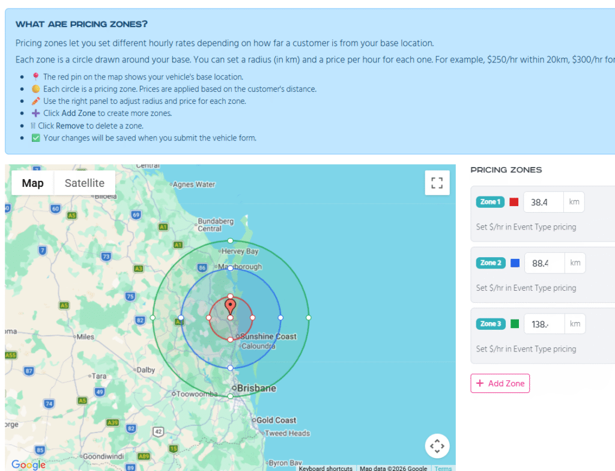The image size is (615, 471).
Task: Click the Zone 3 label badge
Action: coord(491,324)
